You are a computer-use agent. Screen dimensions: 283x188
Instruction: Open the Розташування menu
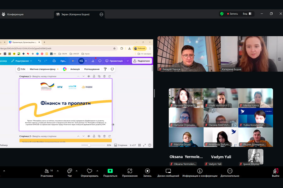tap(92, 69)
